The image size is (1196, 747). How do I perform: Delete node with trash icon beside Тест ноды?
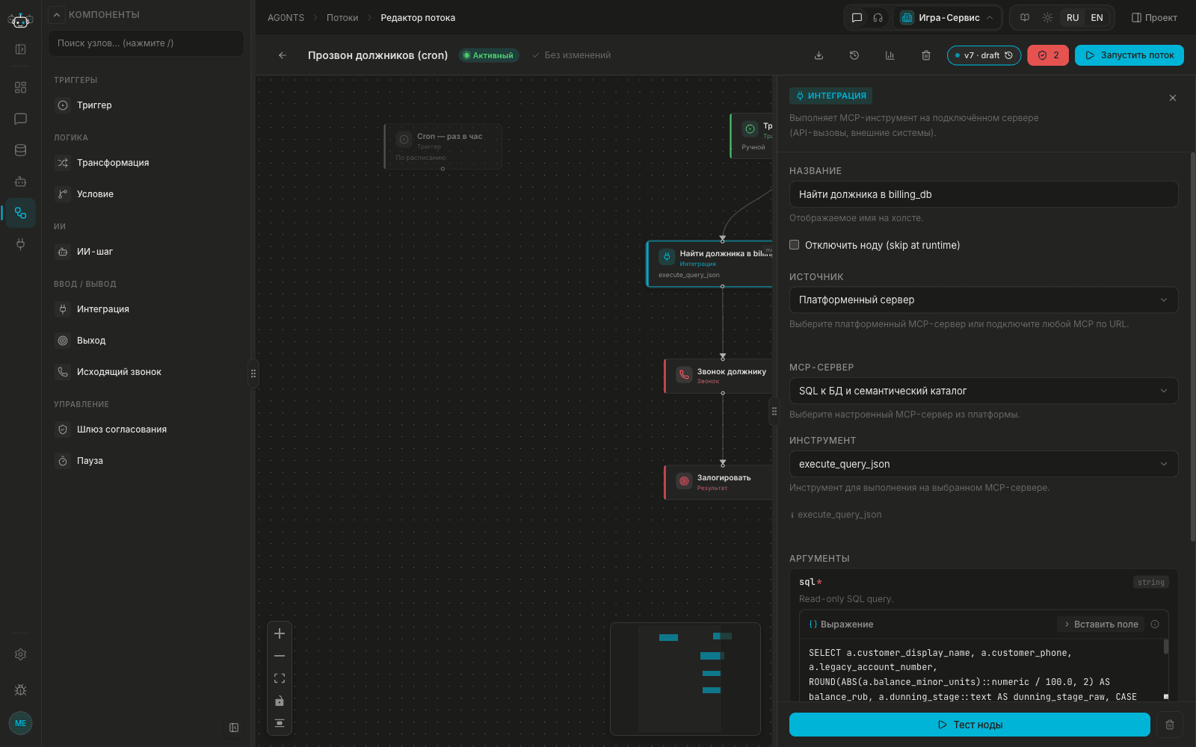click(x=1170, y=725)
